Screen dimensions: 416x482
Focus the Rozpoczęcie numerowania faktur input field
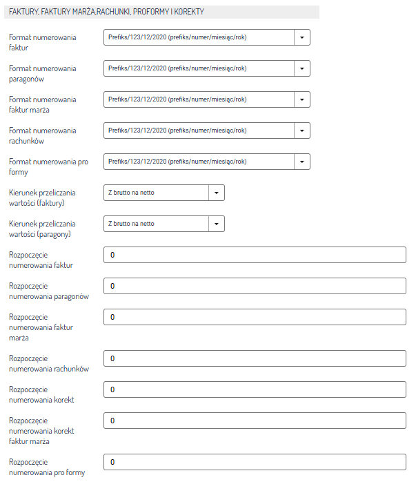click(255, 255)
